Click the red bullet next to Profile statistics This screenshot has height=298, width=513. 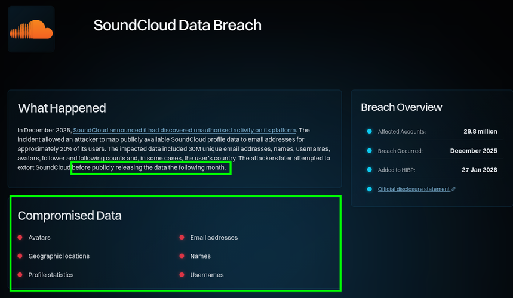20,275
